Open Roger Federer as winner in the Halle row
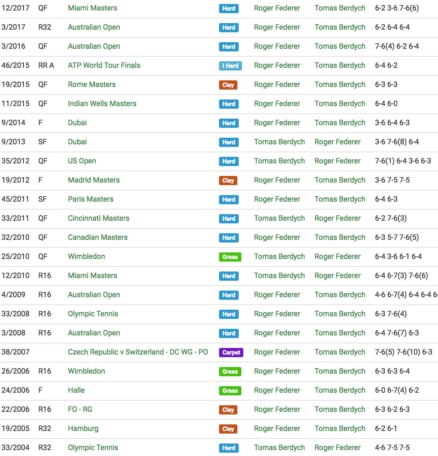This screenshot has height=456, width=438. (x=277, y=390)
